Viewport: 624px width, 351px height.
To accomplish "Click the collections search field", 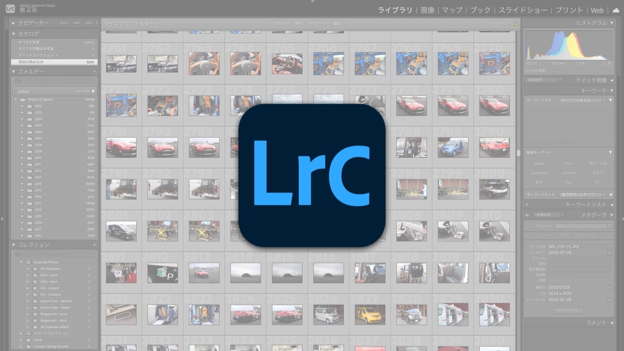I will [x=55, y=254].
